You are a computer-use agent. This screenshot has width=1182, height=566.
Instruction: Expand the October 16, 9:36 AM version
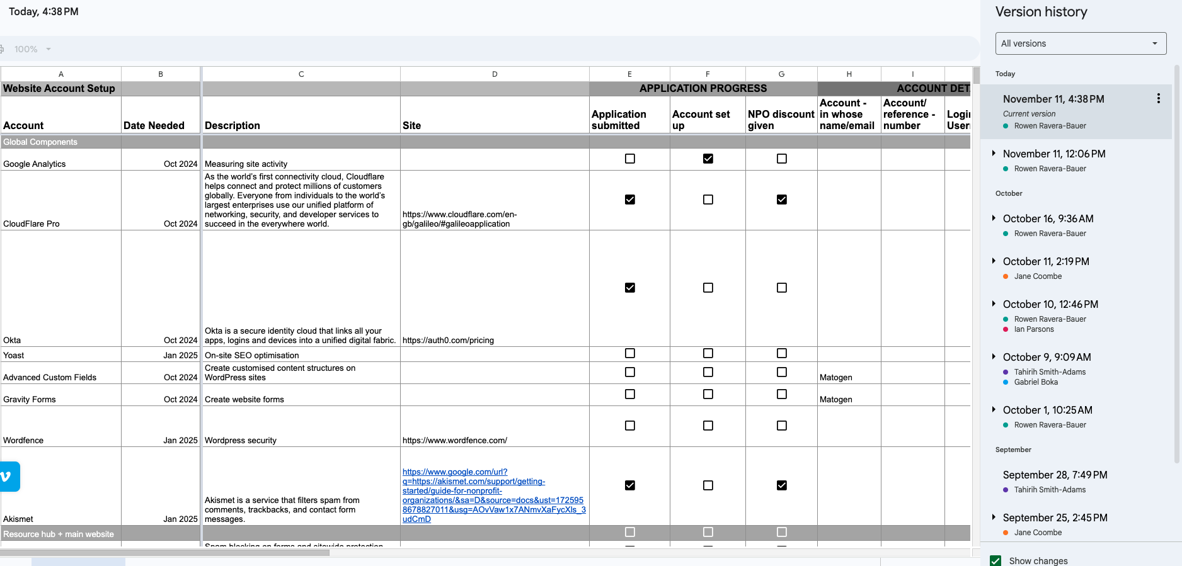pos(994,218)
